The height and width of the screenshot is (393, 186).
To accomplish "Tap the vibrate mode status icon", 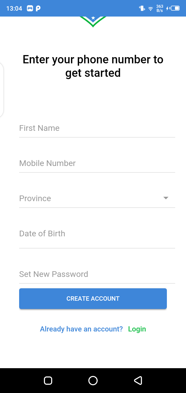I will pyautogui.click(x=142, y=8).
